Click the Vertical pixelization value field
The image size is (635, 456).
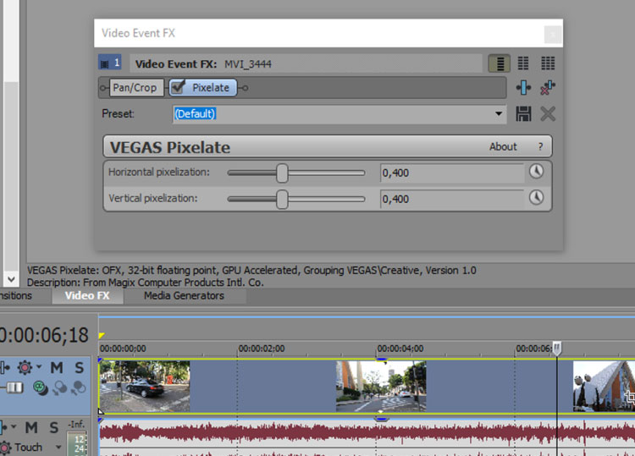pyautogui.click(x=452, y=199)
